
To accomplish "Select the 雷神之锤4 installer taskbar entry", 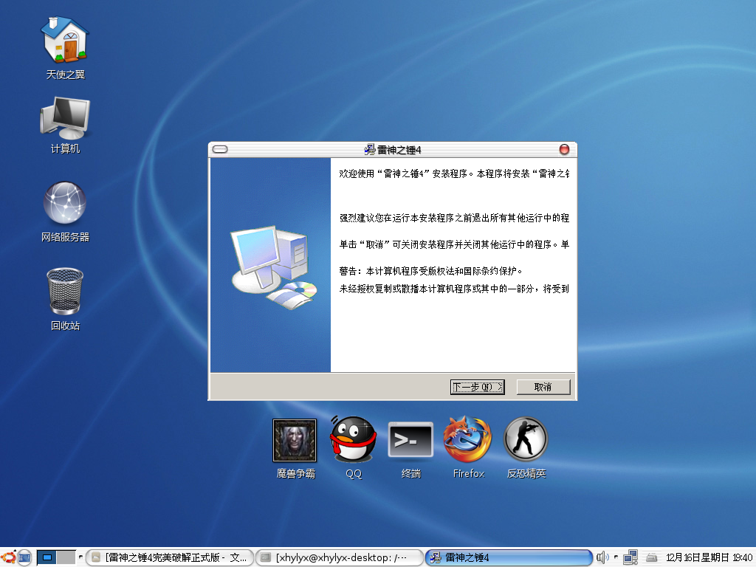I will (509, 558).
